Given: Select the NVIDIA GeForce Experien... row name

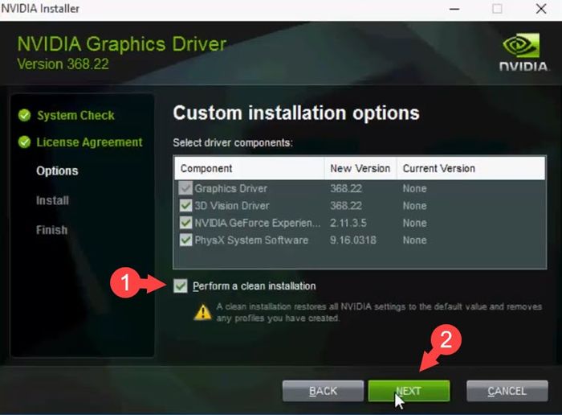Looking at the screenshot, I should click(x=258, y=223).
